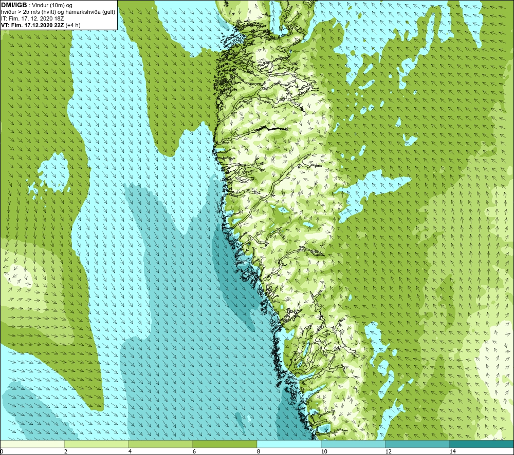Click the 12–14 m/s teal legend swatch

click(x=417, y=444)
